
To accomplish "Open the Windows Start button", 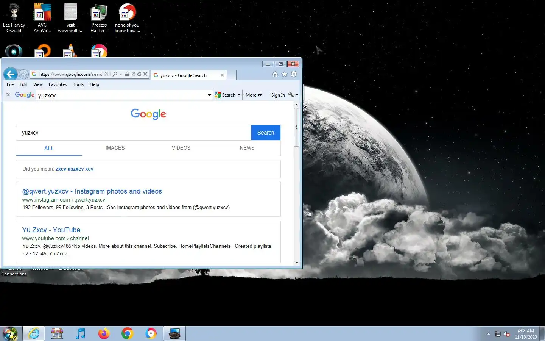I will pos(11,333).
